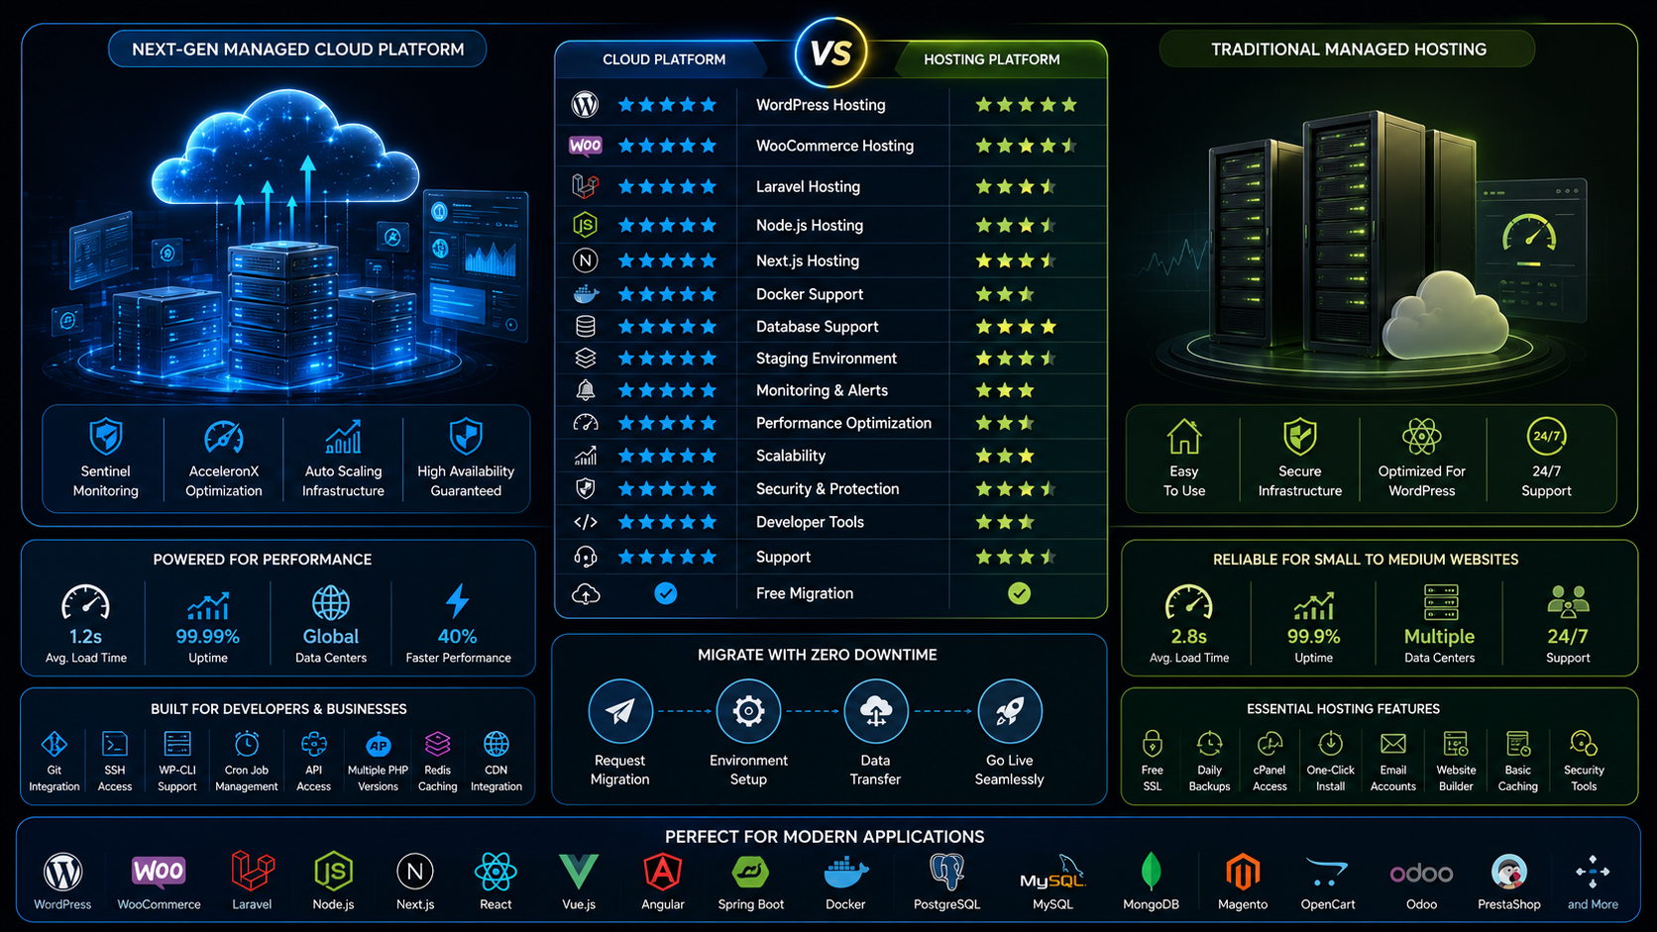Click the WooCommerce Hosting row label
1657x932 pixels.
coord(834,146)
